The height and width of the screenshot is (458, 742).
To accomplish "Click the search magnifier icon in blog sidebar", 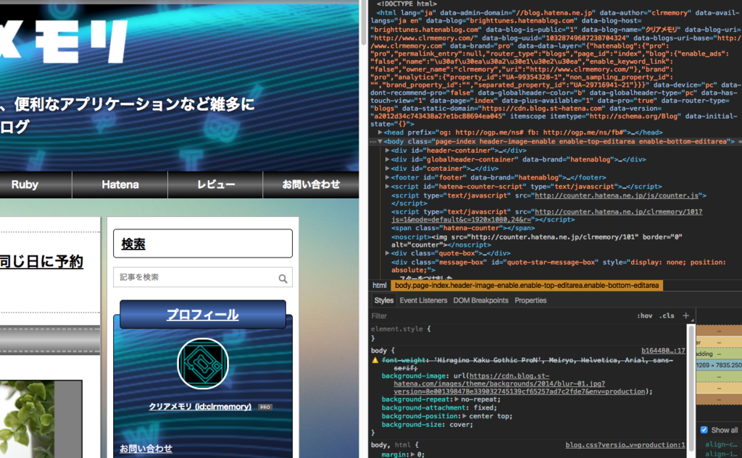I will (x=283, y=279).
